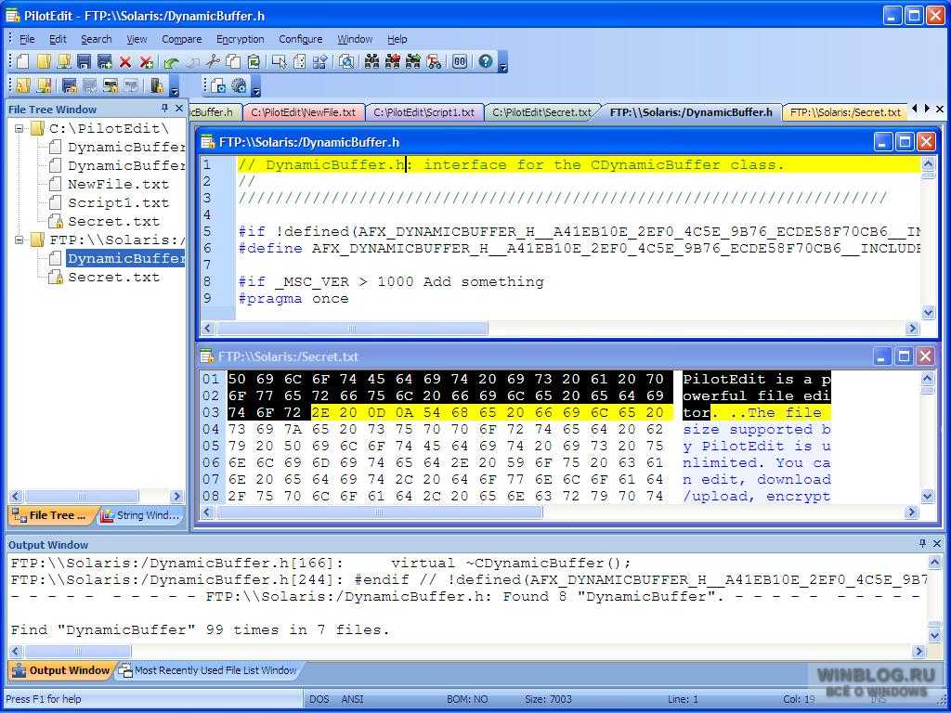Click the blue floppy-with-lock save encrypted icon
Screen dimensions: 951x713
[x=70, y=86]
